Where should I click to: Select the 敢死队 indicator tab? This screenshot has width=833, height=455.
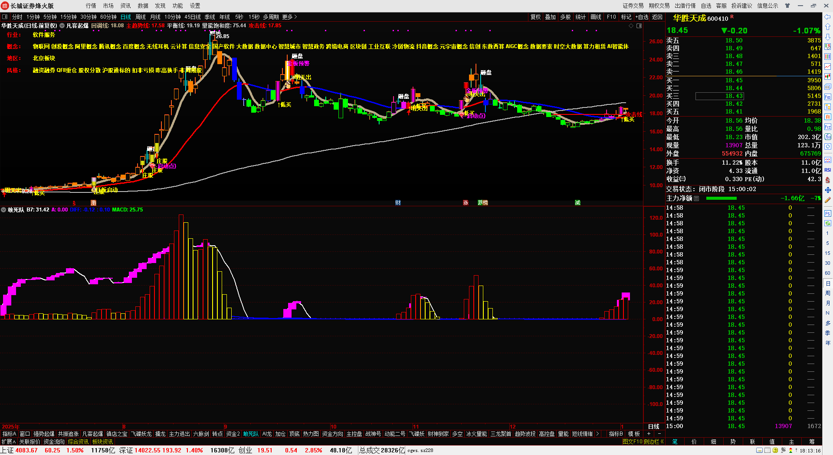tap(251, 434)
